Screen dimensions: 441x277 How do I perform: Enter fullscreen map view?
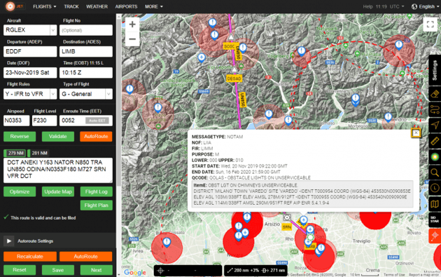pyautogui.click(x=430, y=25)
